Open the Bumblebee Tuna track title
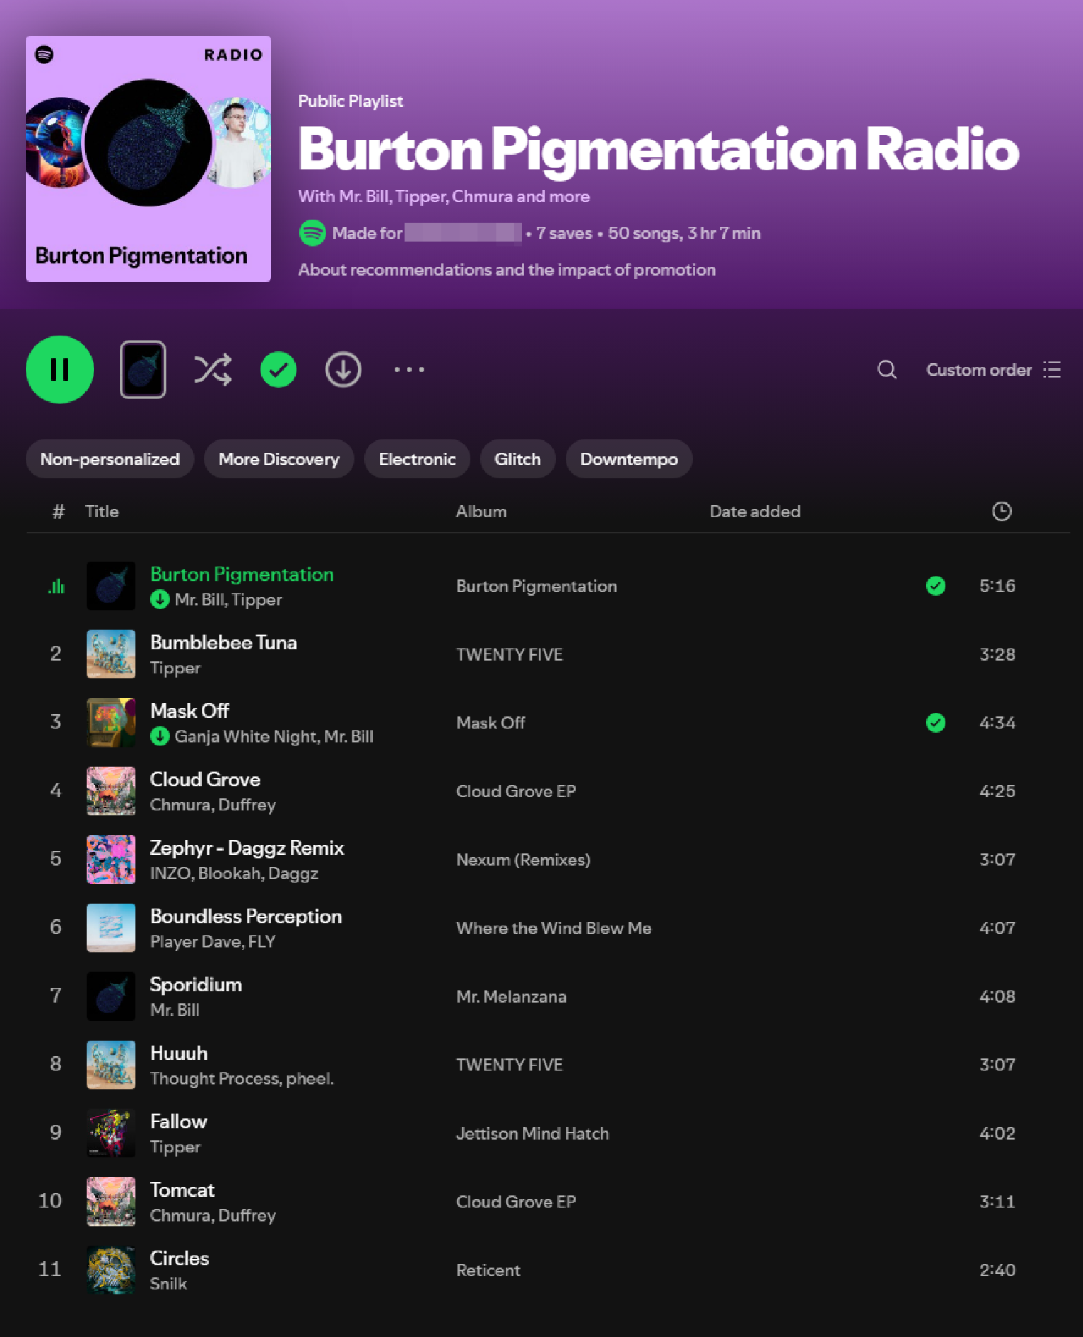1083x1337 pixels. (223, 642)
